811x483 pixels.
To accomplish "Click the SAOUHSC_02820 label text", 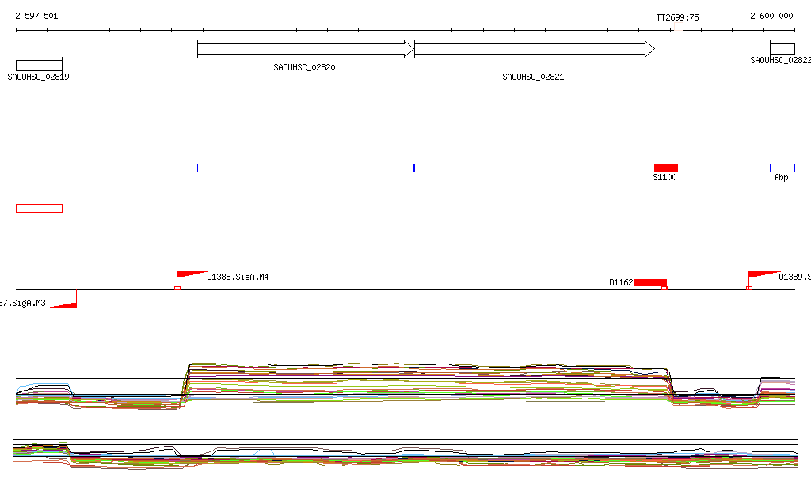I will (304, 68).
